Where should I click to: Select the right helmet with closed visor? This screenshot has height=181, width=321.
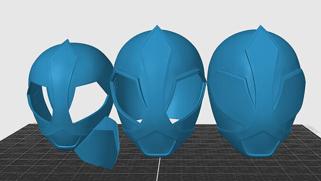256,91
